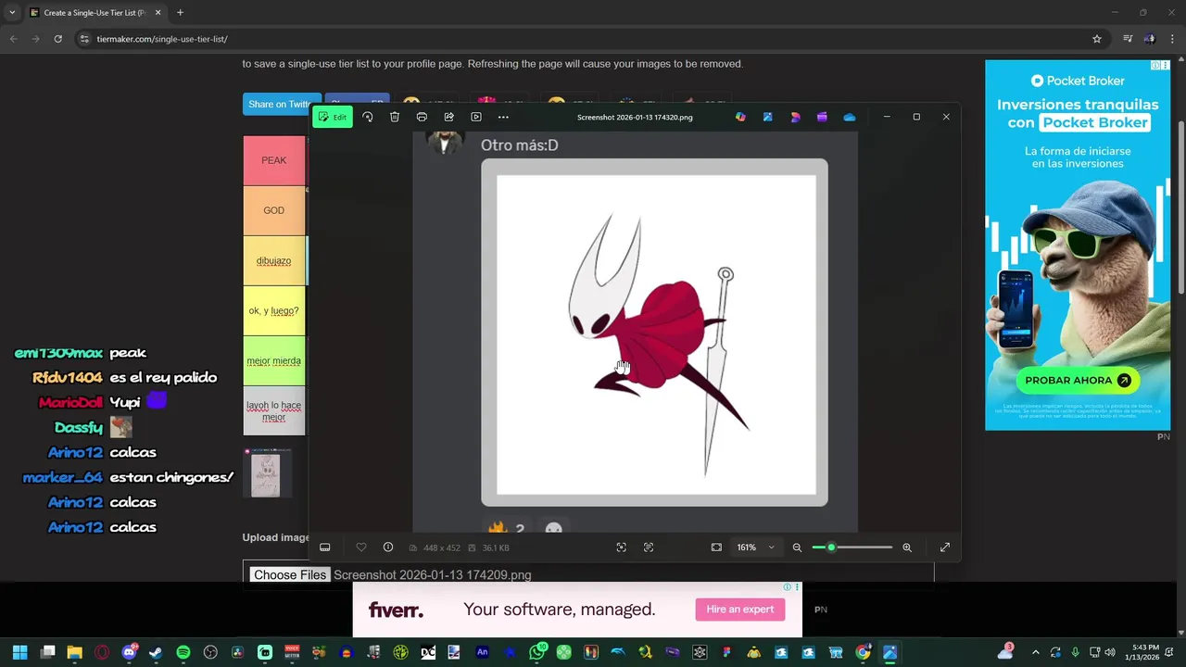
Task: Open the Photos three-dot more menu
Action: click(x=503, y=117)
